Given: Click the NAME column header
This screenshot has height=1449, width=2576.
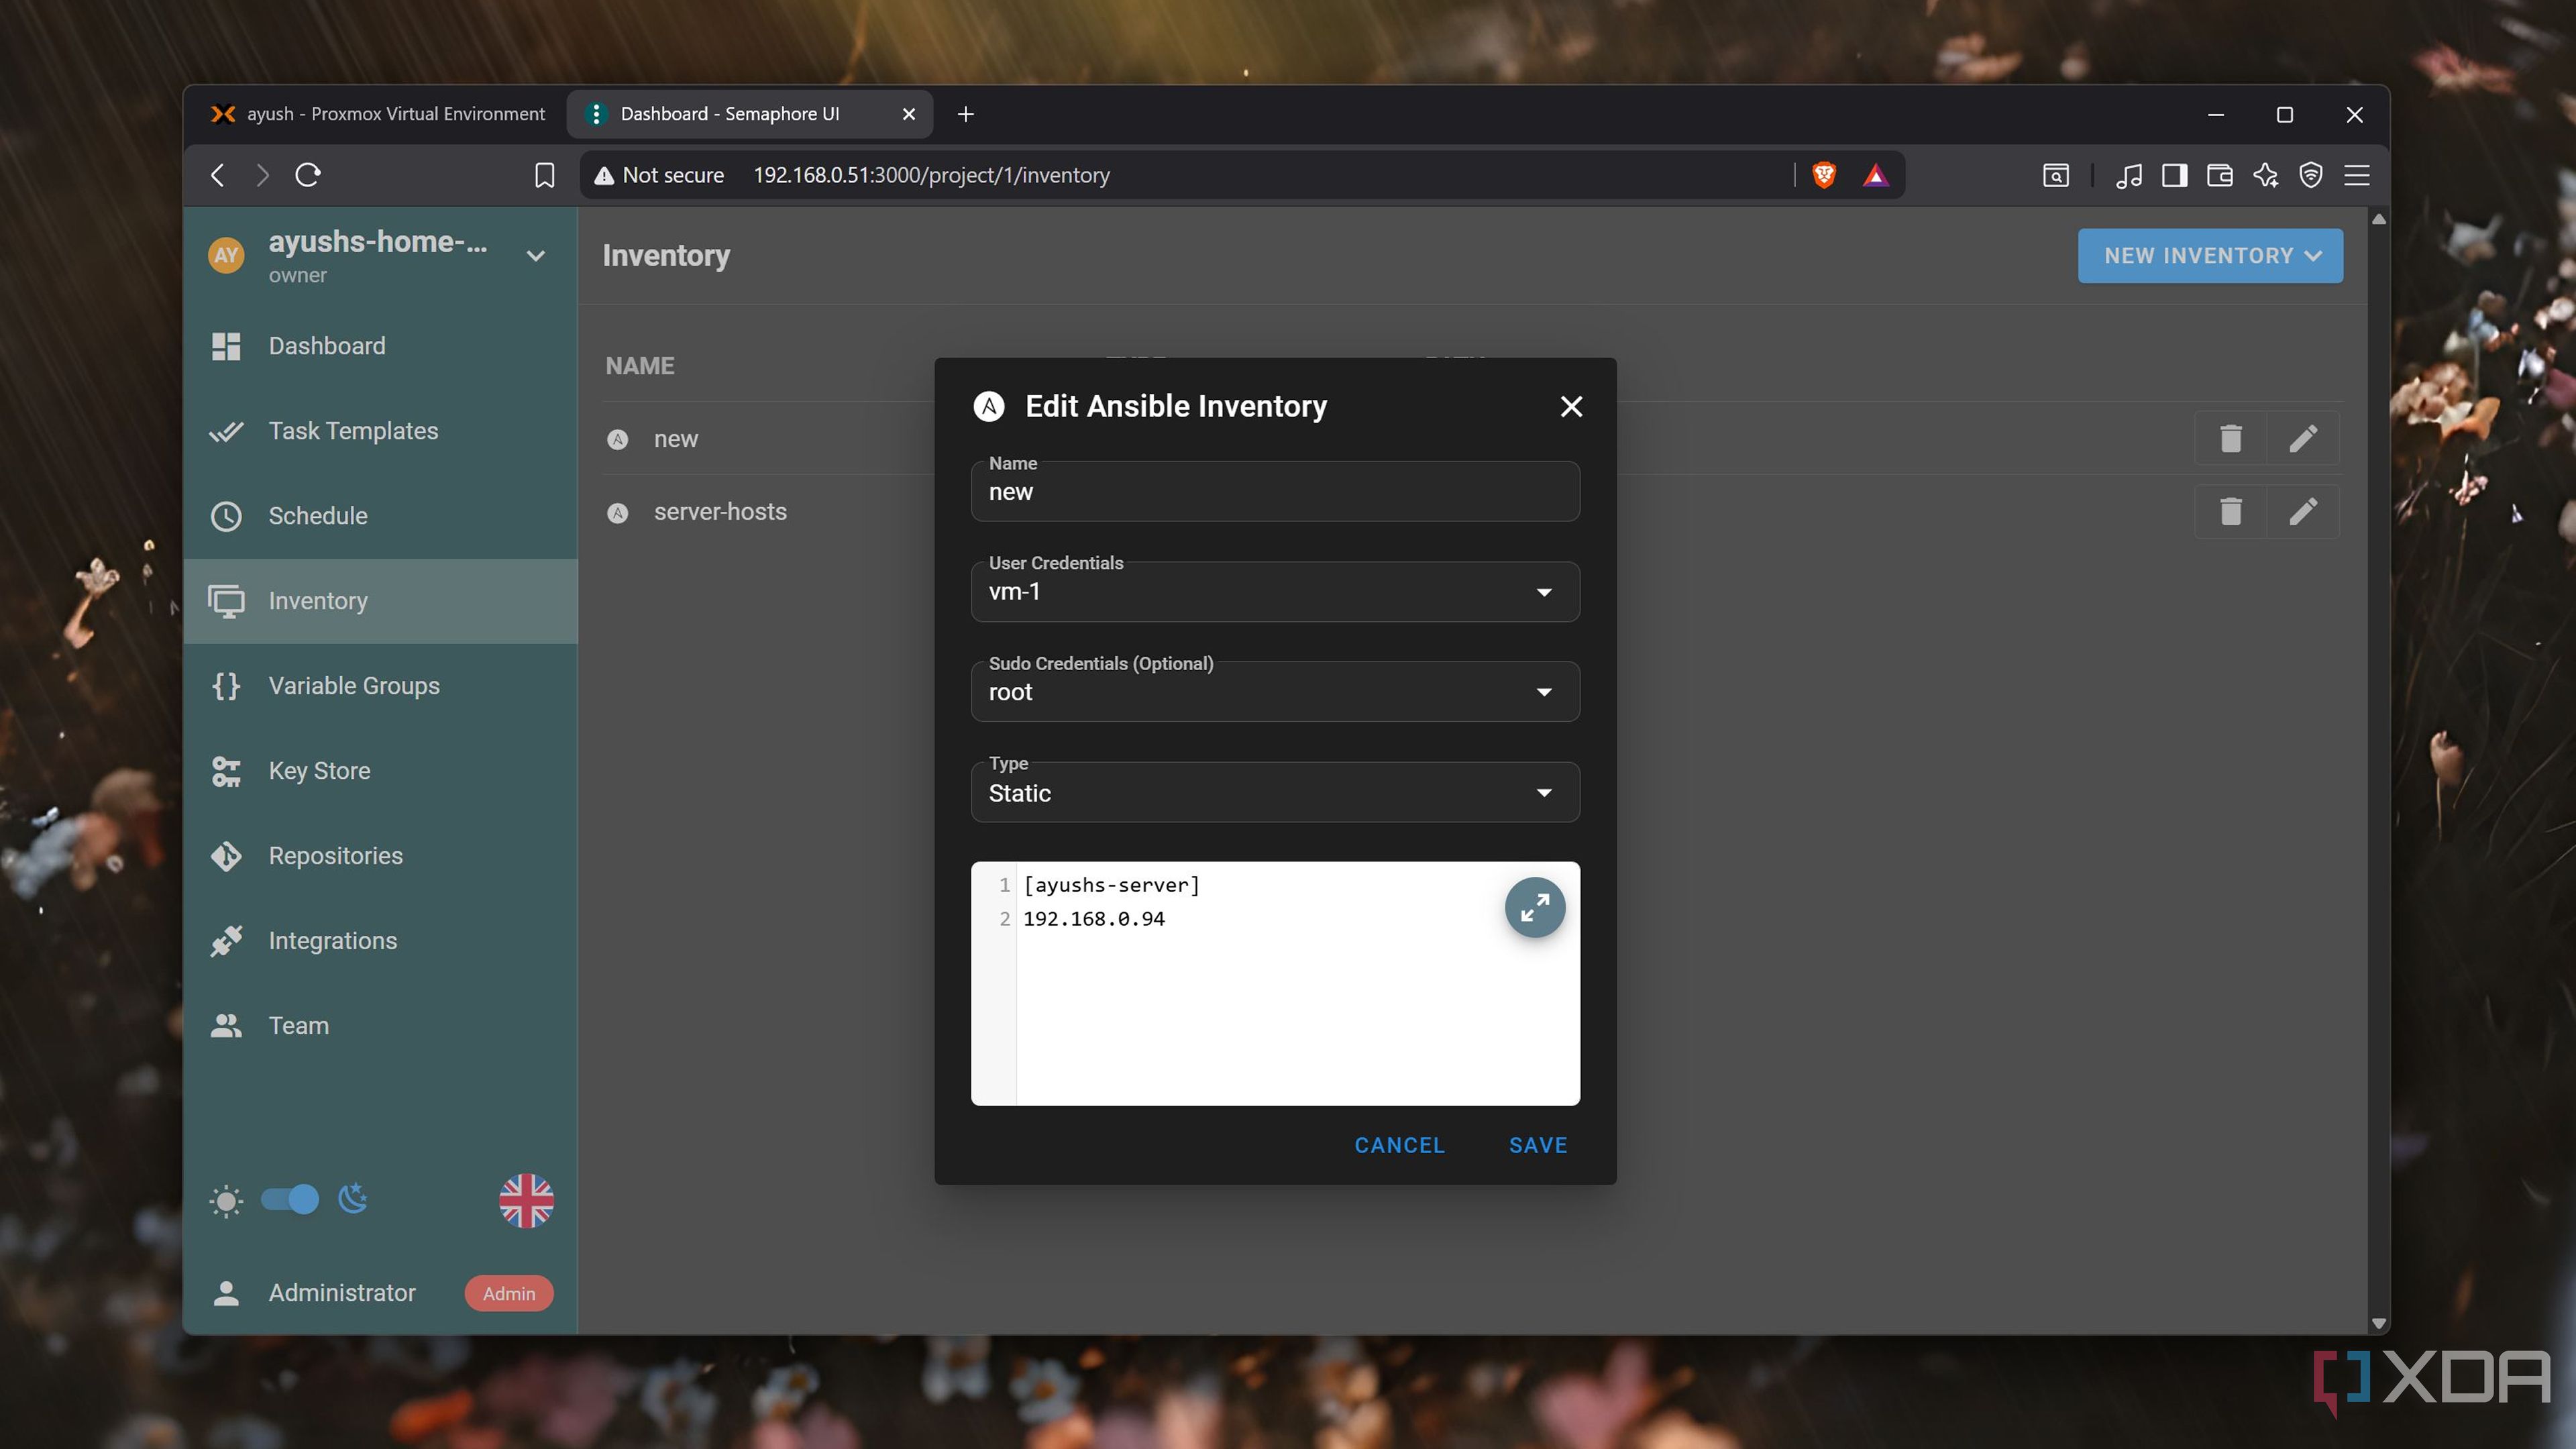Looking at the screenshot, I should (640, 366).
